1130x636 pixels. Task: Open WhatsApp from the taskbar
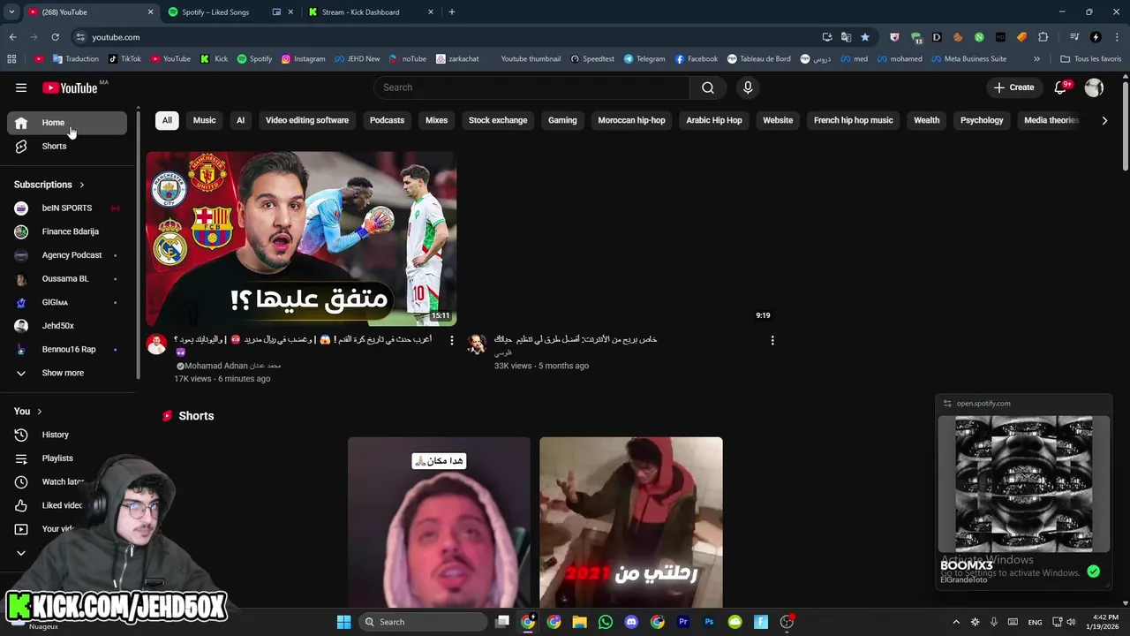(605, 622)
